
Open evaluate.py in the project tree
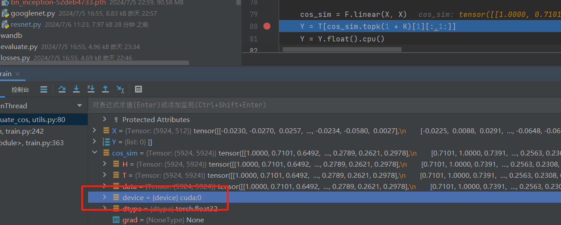[x=19, y=47]
